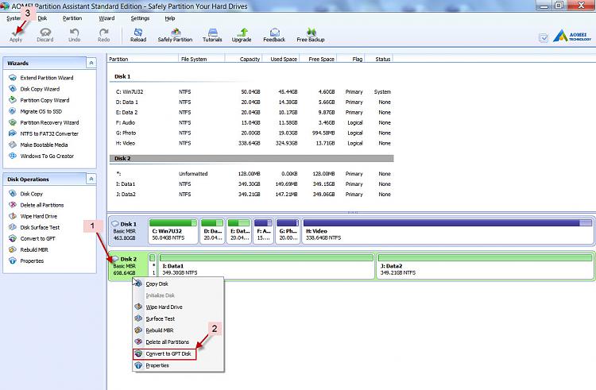Click the Discard toolbar icon
Viewport: 596px width, 390px height.
click(x=45, y=35)
